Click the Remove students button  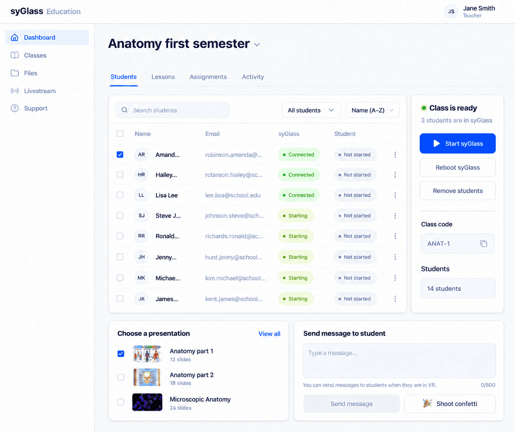tap(457, 191)
